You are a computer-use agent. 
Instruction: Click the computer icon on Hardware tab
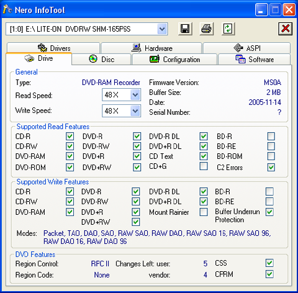tap(137, 48)
